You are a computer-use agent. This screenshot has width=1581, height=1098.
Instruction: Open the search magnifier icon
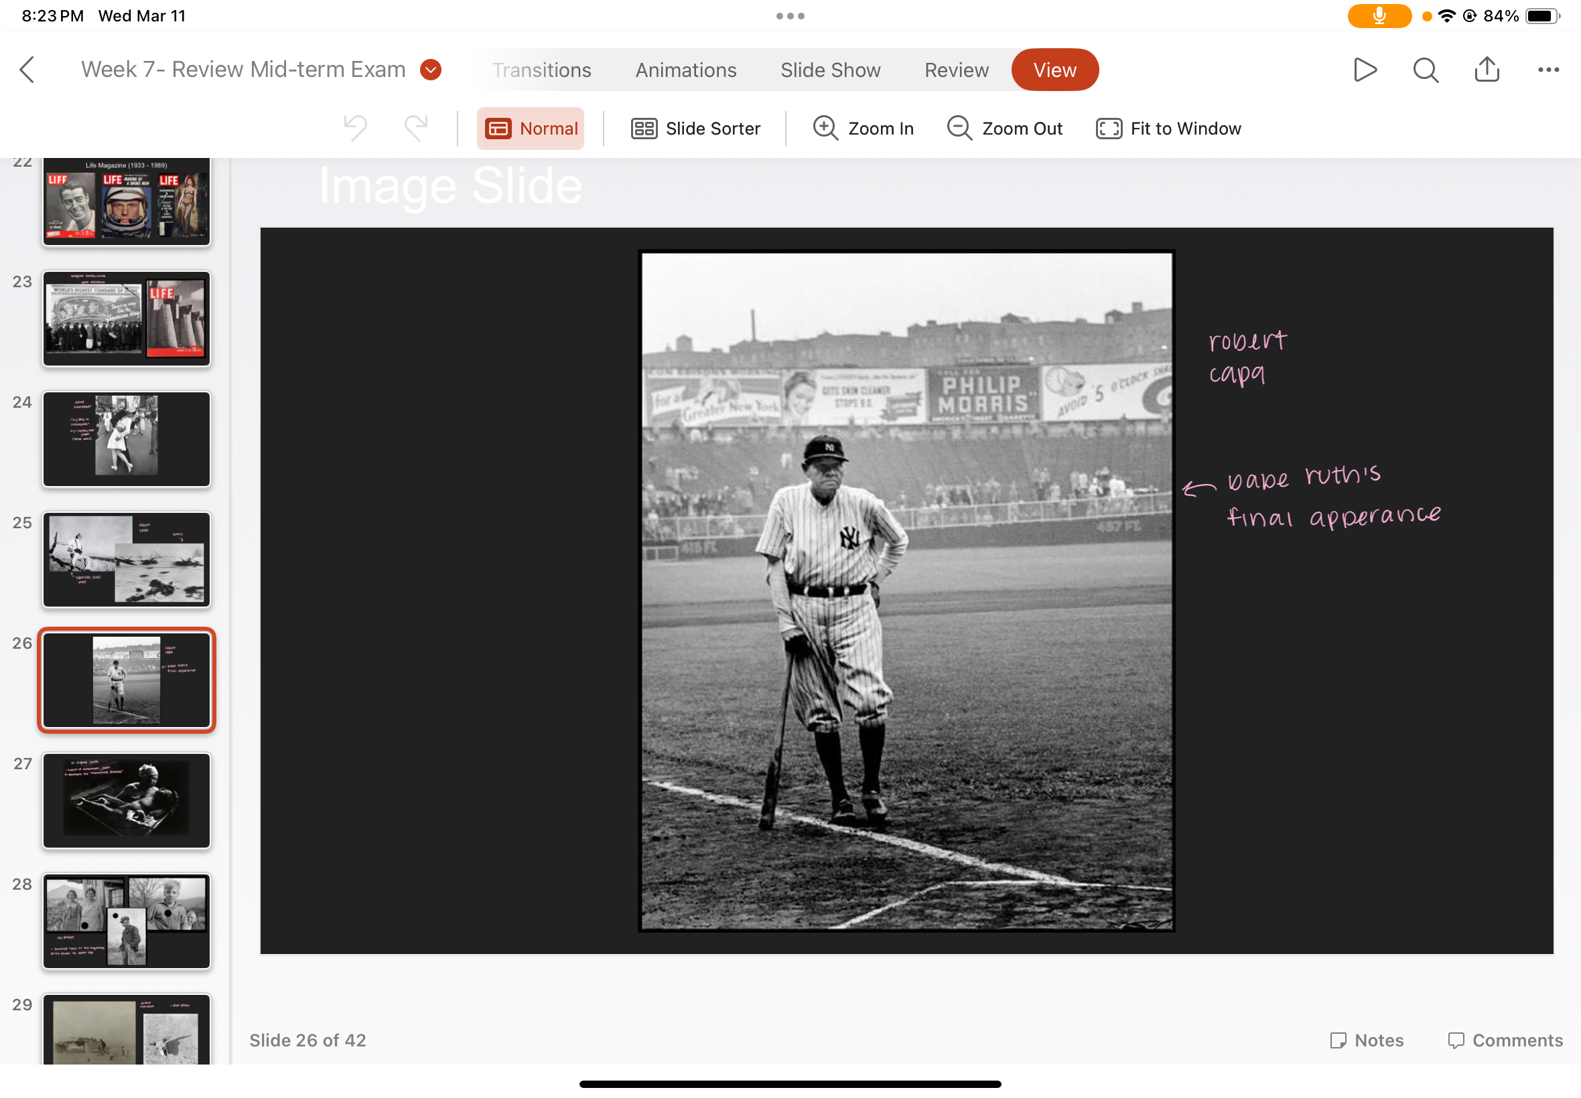[1425, 70]
